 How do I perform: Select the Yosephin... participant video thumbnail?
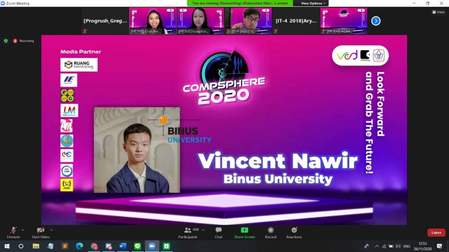click(x=201, y=21)
